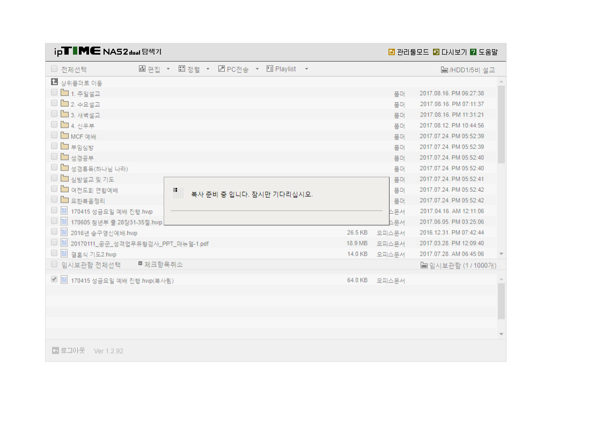The image size is (602, 425).
Task: Click the 편집 edit toolbar icon
Action: coord(142,69)
